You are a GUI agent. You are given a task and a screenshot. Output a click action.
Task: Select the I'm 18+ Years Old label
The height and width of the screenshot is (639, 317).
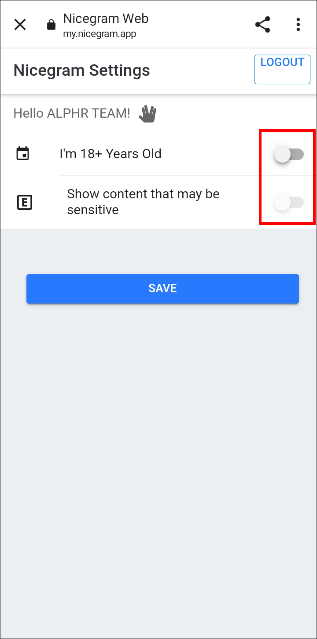click(x=111, y=154)
